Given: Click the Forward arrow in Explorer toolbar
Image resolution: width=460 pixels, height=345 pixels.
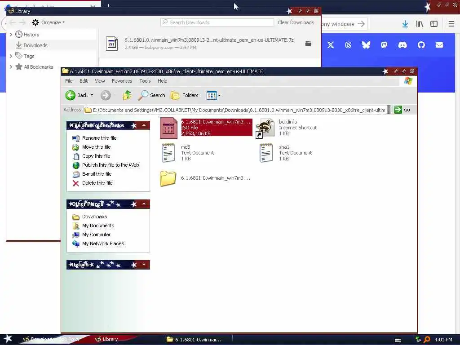Looking at the screenshot, I should (x=106, y=95).
